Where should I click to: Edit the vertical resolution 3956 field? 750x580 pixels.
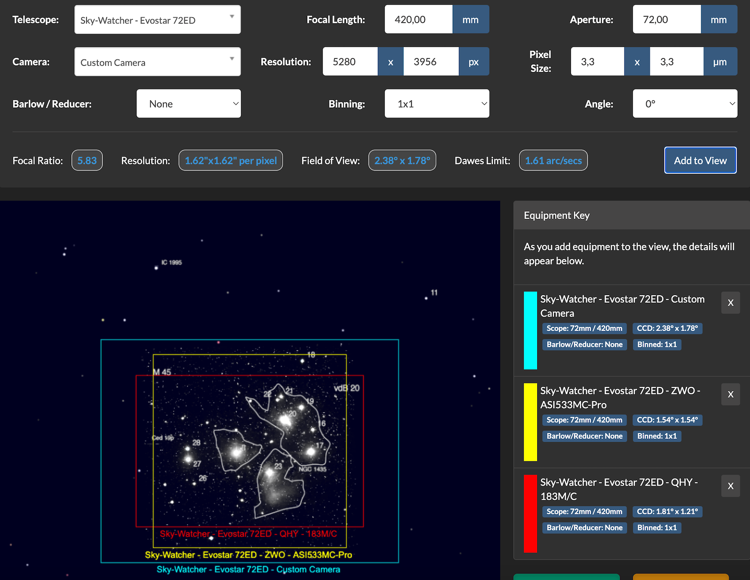[430, 61]
